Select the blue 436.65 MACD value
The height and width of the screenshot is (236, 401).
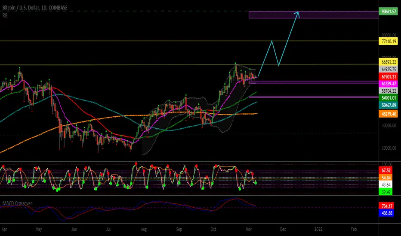[x=386, y=213]
